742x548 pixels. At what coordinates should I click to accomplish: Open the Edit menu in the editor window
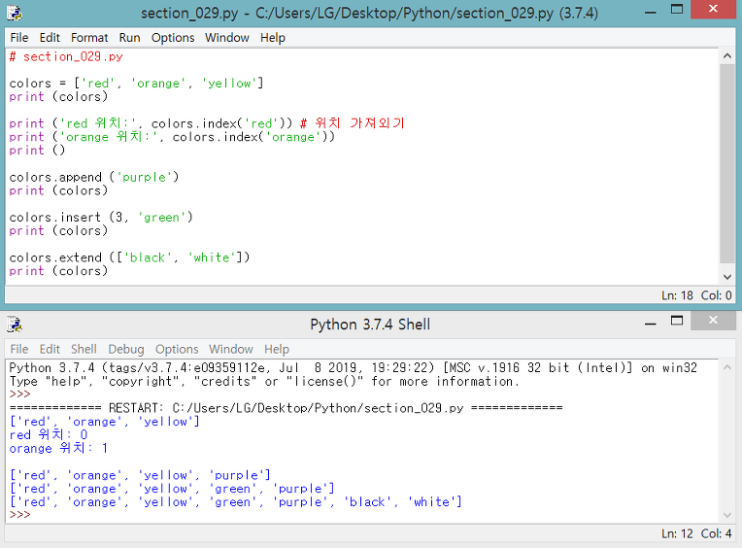pos(50,37)
